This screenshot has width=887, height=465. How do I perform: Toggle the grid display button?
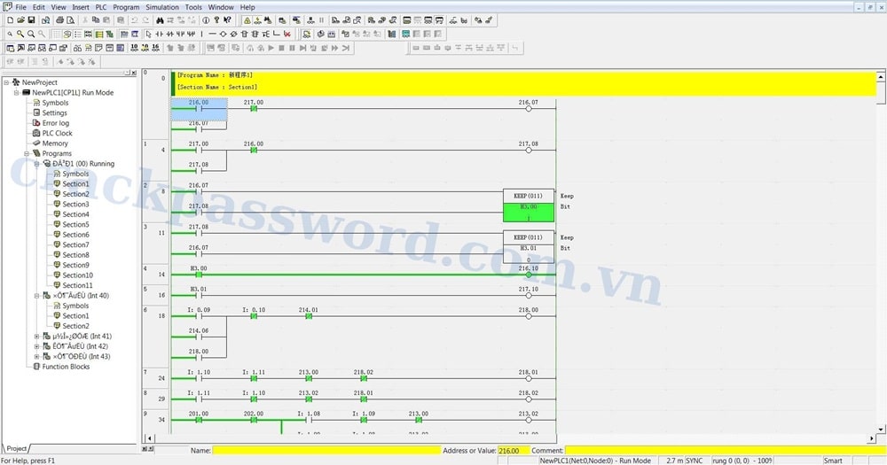pos(57,35)
